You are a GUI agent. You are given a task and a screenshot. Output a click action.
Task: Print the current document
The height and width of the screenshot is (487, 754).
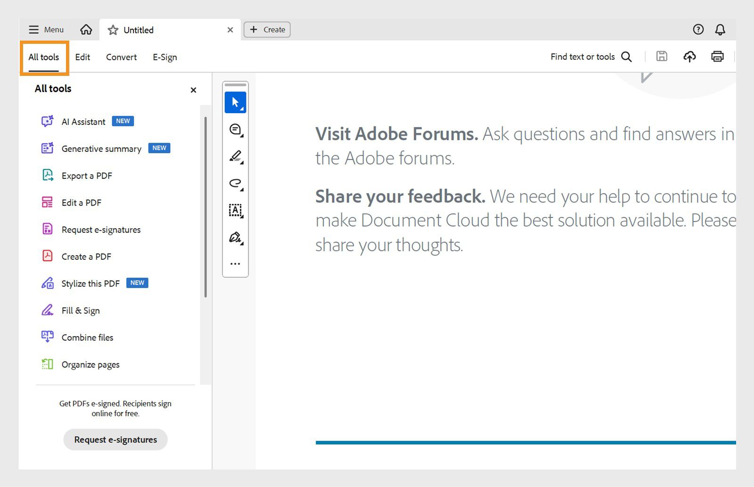coord(717,57)
